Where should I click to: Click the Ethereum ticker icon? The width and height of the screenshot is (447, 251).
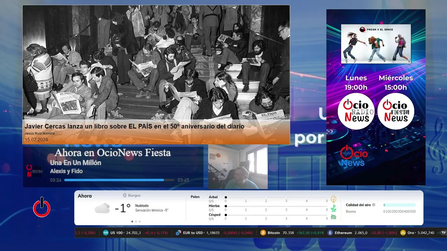click(330, 233)
